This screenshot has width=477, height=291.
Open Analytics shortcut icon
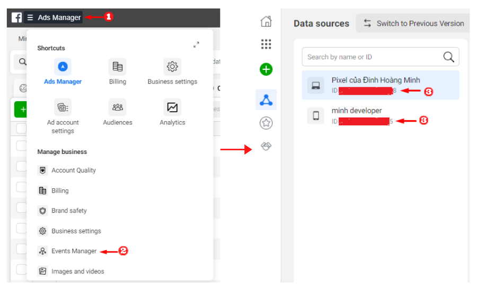click(x=172, y=107)
